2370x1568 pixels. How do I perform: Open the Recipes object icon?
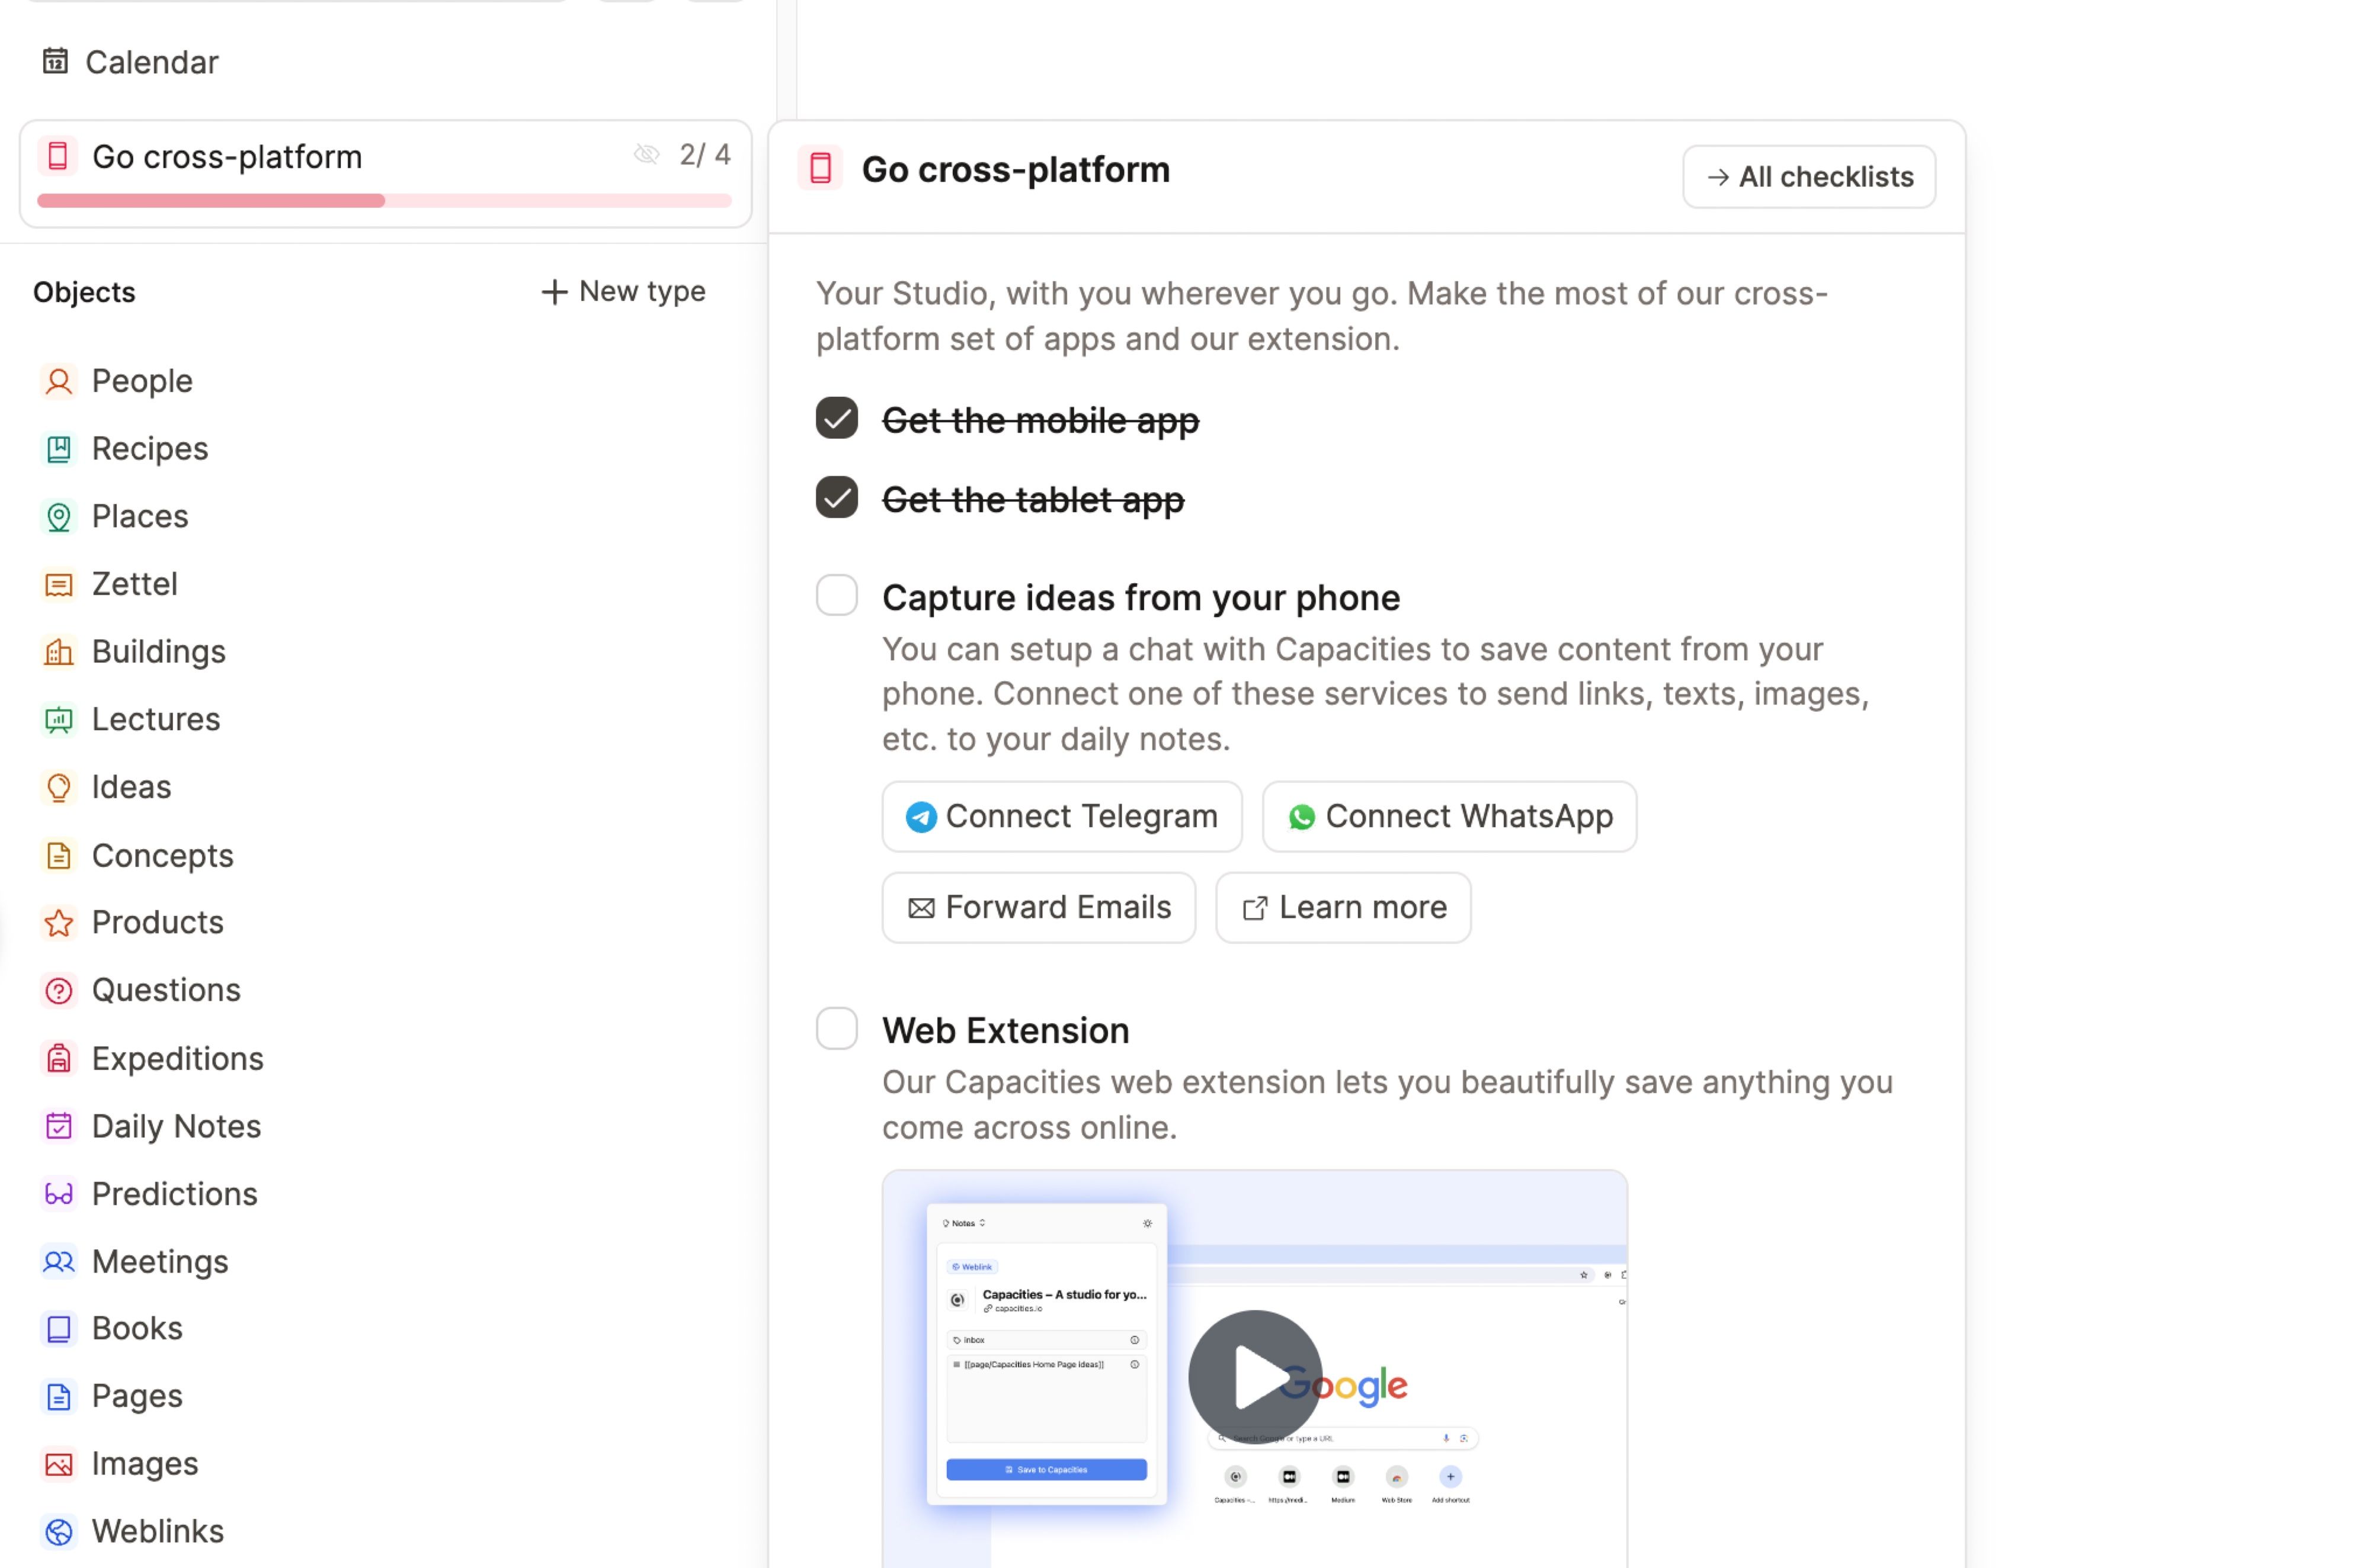coord(58,449)
